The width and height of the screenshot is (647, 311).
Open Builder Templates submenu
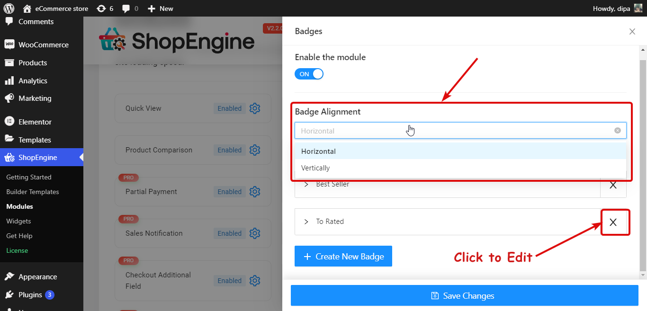point(33,192)
